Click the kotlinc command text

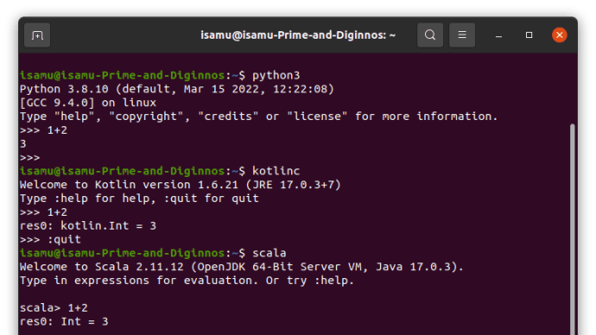276,171
